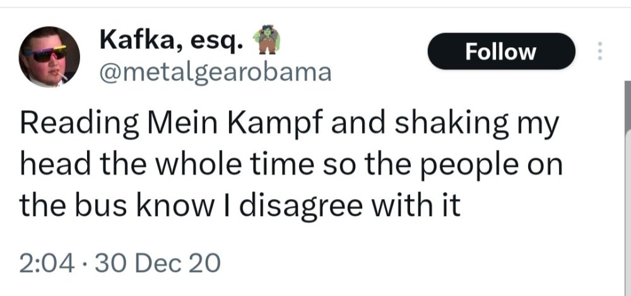
Task: Click the light scrollbar thumb on the right edge
Action: [627, 213]
